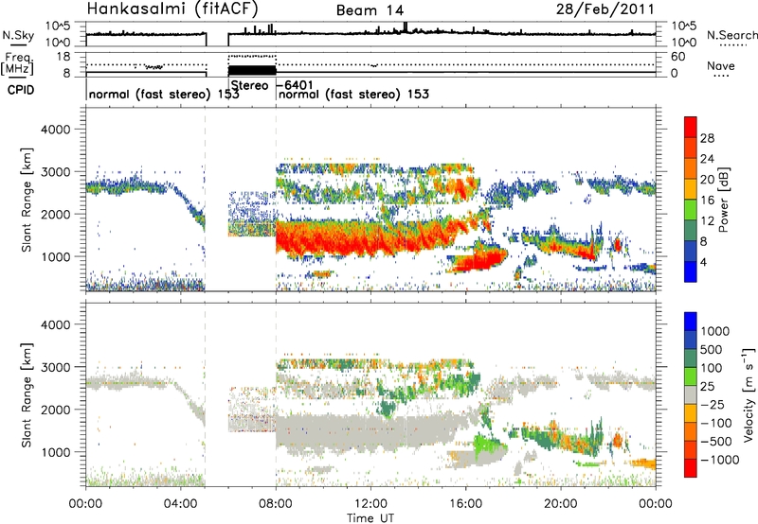Click the 'Freq. [MHz]' axis label

pos(18,63)
